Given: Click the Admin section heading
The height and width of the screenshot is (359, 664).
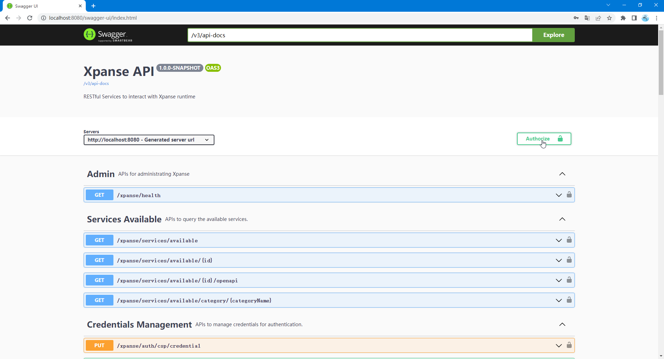Looking at the screenshot, I should [101, 174].
